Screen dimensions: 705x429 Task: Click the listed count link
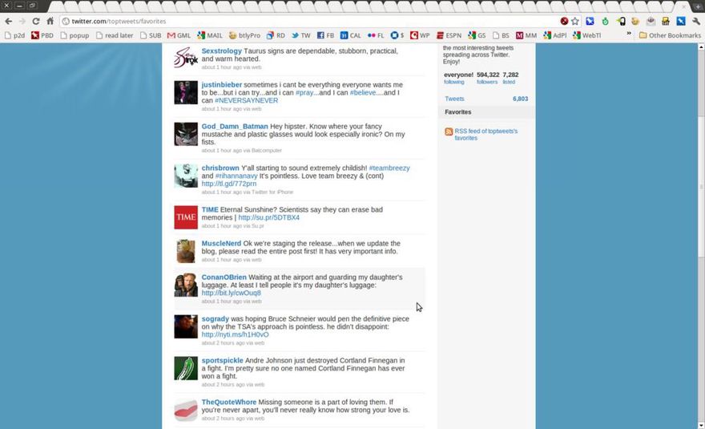pos(510,78)
